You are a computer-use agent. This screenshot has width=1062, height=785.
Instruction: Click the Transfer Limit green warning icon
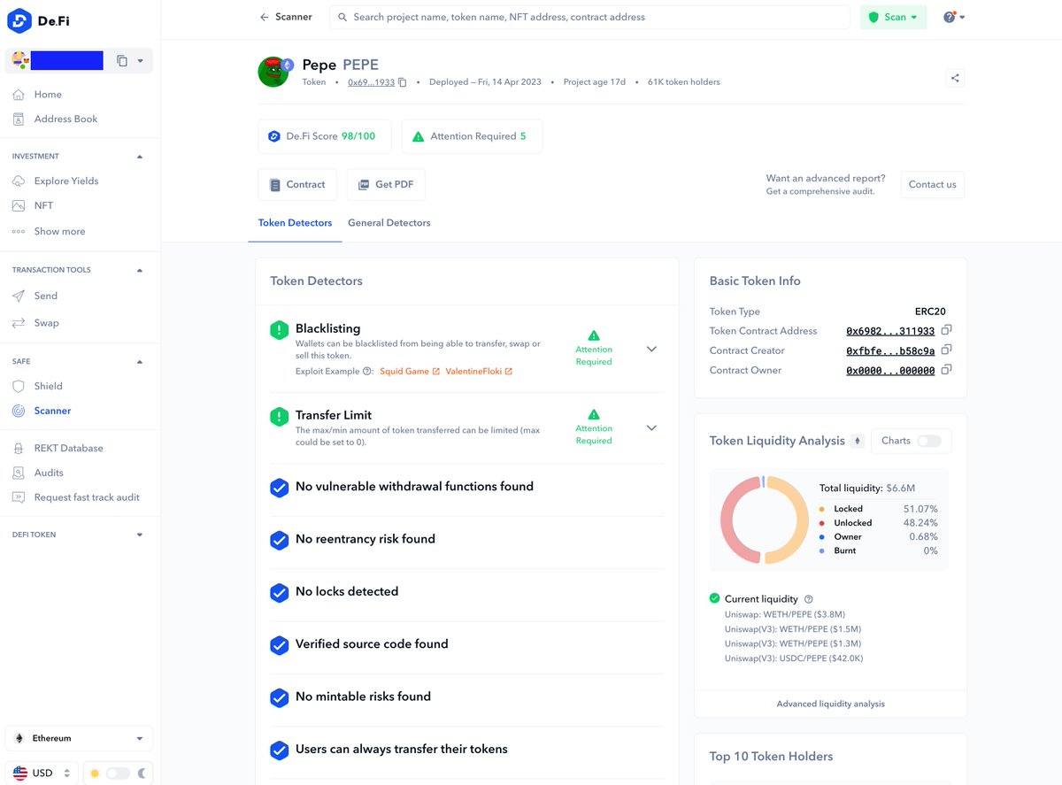point(280,416)
